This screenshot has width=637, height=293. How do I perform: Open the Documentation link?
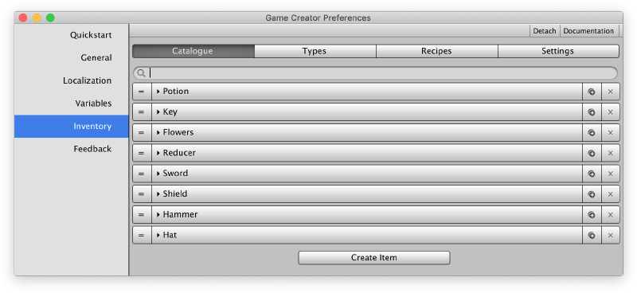(x=588, y=31)
